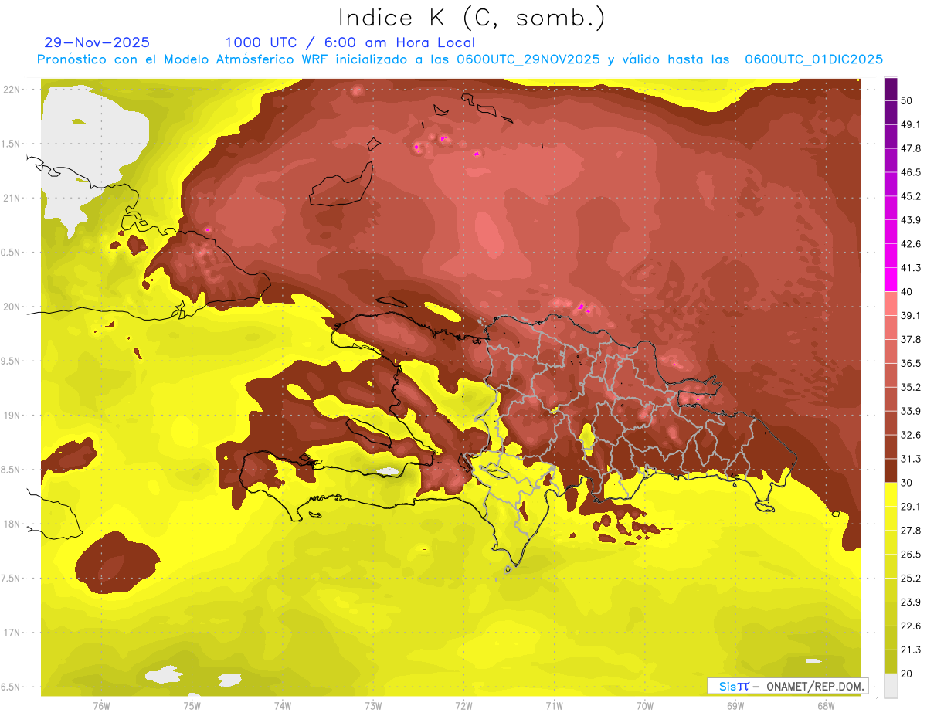Click longitude axis label "68W"

coord(826,706)
